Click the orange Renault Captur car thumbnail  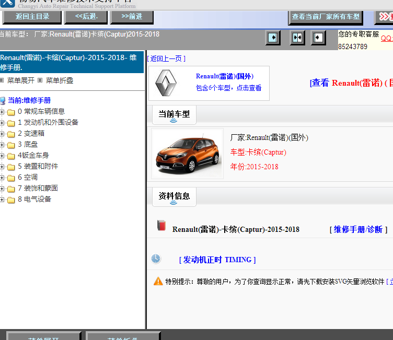[x=188, y=154]
